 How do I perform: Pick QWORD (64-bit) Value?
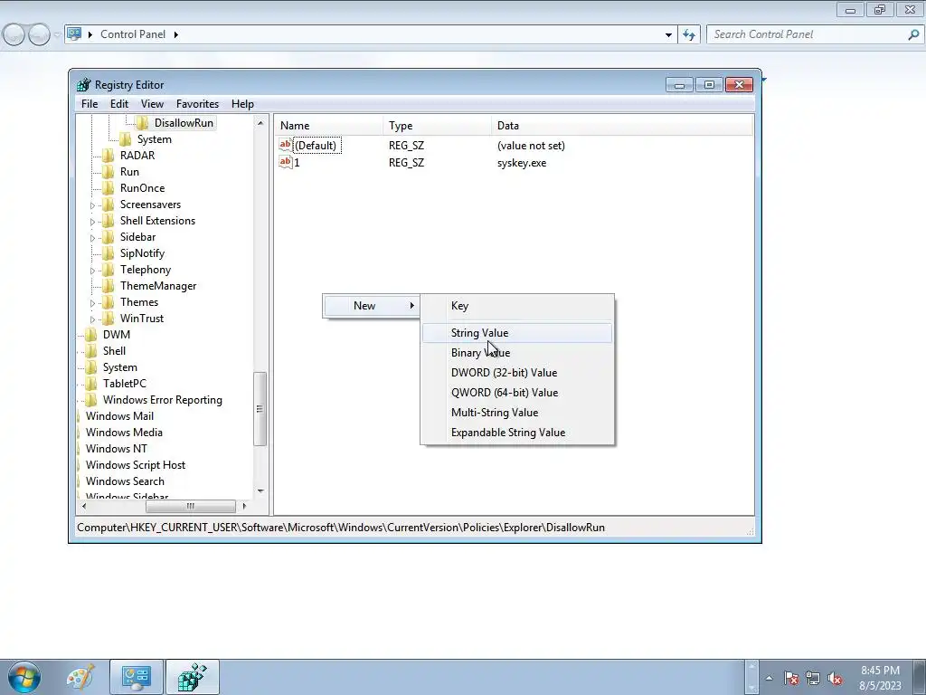[516, 393]
